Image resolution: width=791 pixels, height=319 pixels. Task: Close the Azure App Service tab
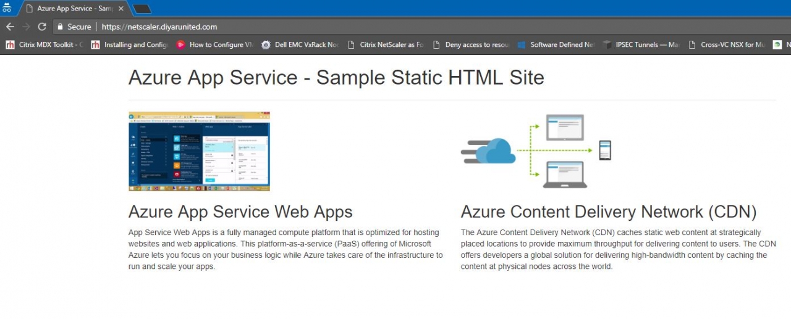click(x=121, y=9)
